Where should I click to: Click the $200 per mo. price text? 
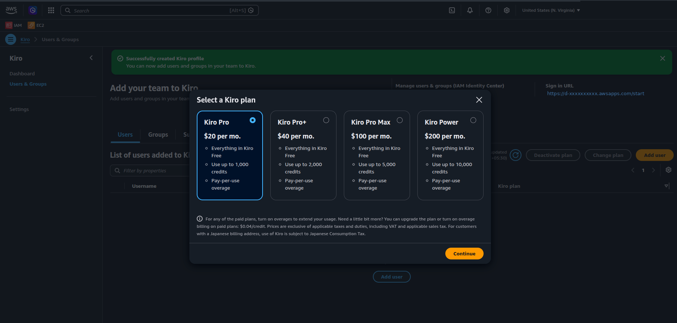click(445, 136)
